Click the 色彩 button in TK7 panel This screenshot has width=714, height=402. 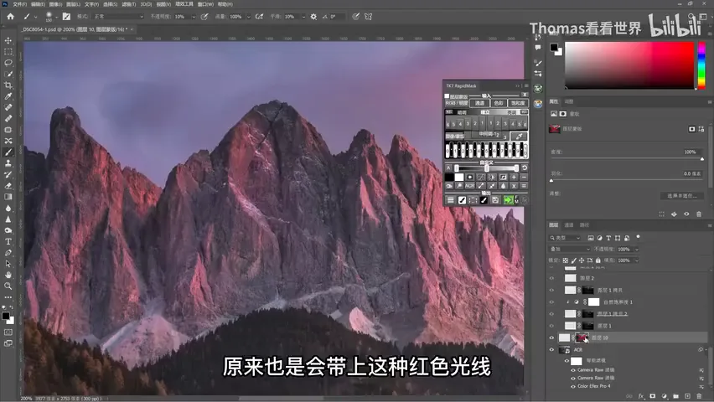[499, 103]
